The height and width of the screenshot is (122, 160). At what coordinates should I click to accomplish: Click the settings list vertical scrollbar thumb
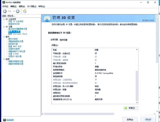click(x=137, y=86)
